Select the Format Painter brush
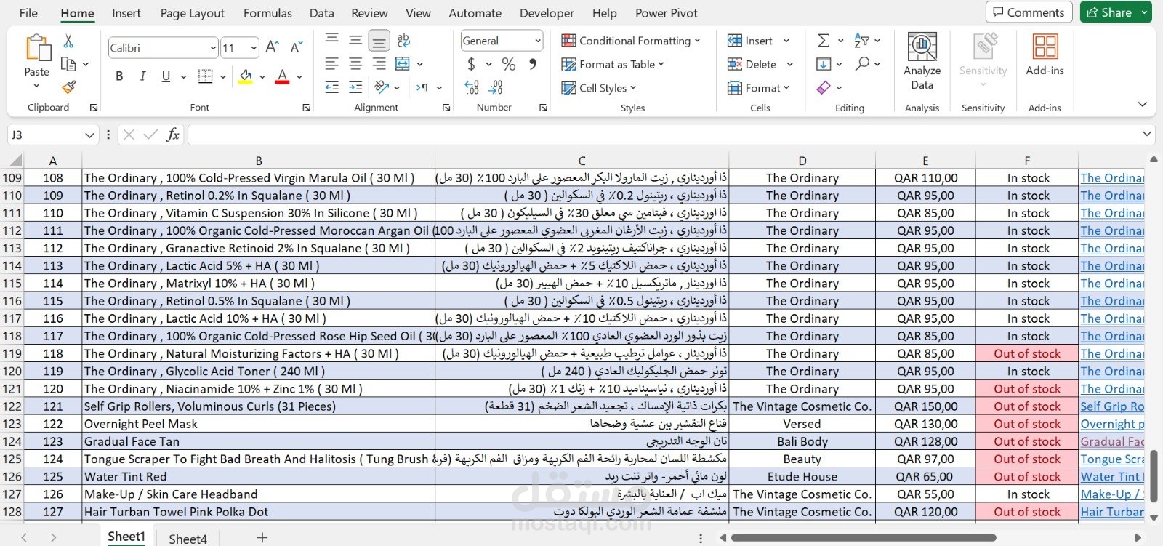This screenshot has height=546, width=1163. pyautogui.click(x=68, y=87)
